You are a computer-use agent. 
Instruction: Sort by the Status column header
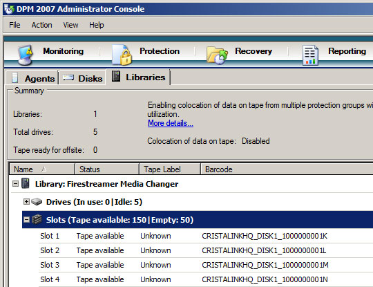point(107,169)
